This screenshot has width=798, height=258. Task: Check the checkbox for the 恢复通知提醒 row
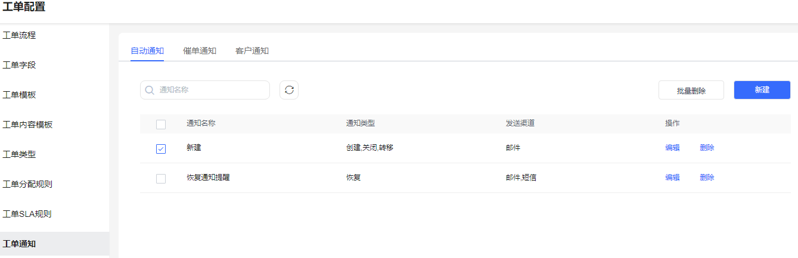pos(161,178)
